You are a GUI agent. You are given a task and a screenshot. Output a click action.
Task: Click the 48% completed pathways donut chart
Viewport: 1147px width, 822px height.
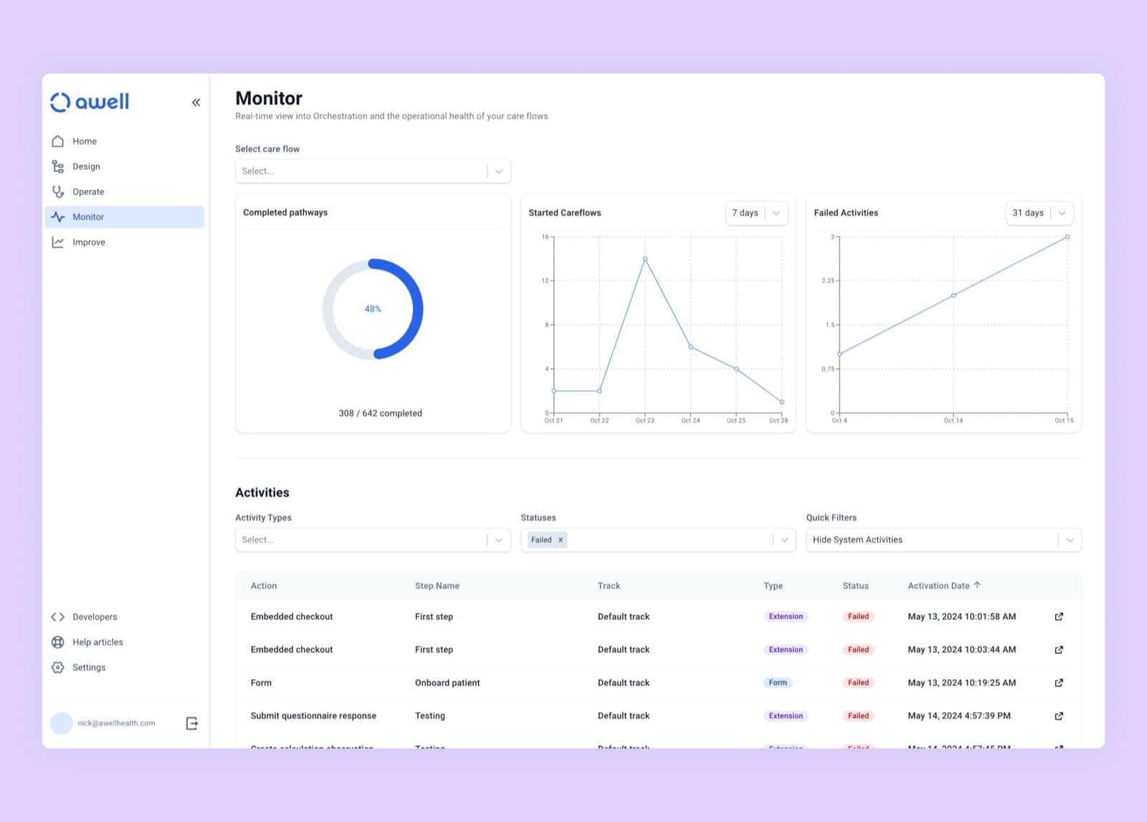coord(373,309)
